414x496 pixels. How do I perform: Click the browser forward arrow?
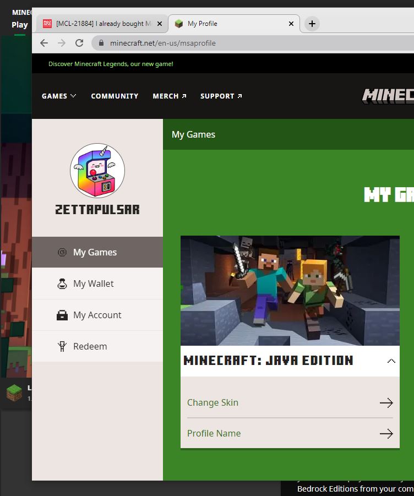click(62, 43)
